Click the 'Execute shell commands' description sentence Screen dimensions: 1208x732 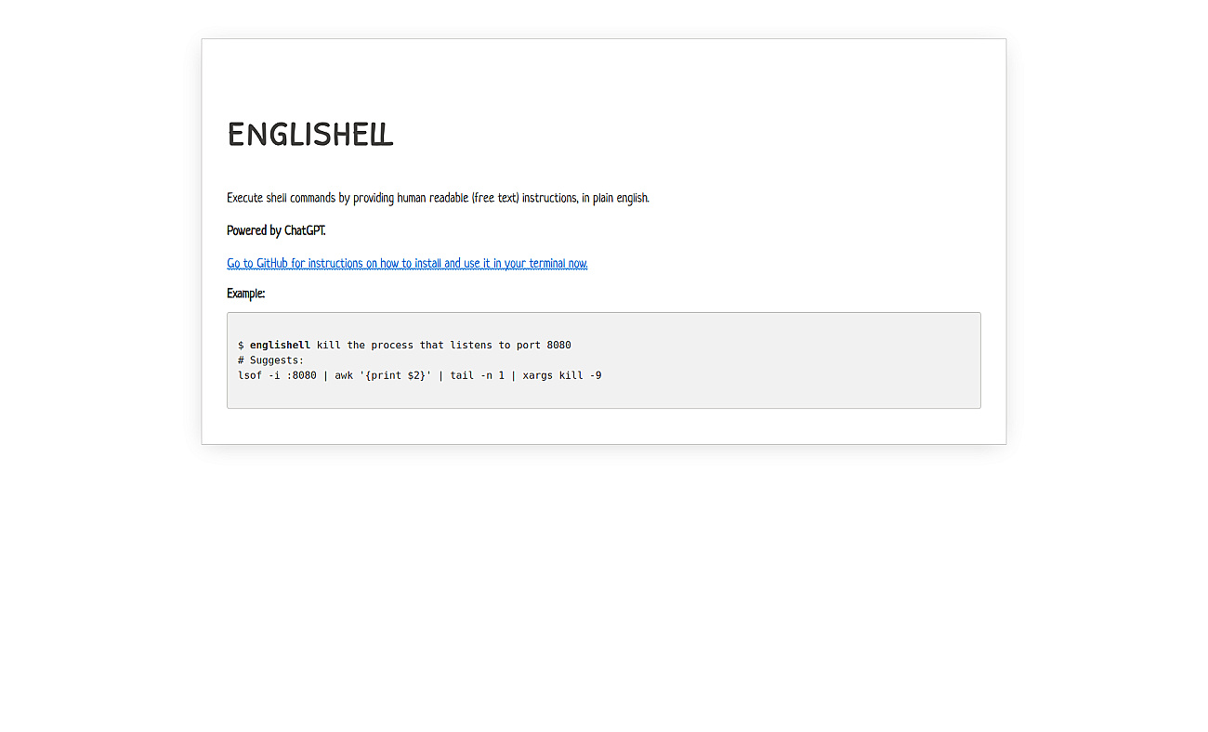coord(438,198)
